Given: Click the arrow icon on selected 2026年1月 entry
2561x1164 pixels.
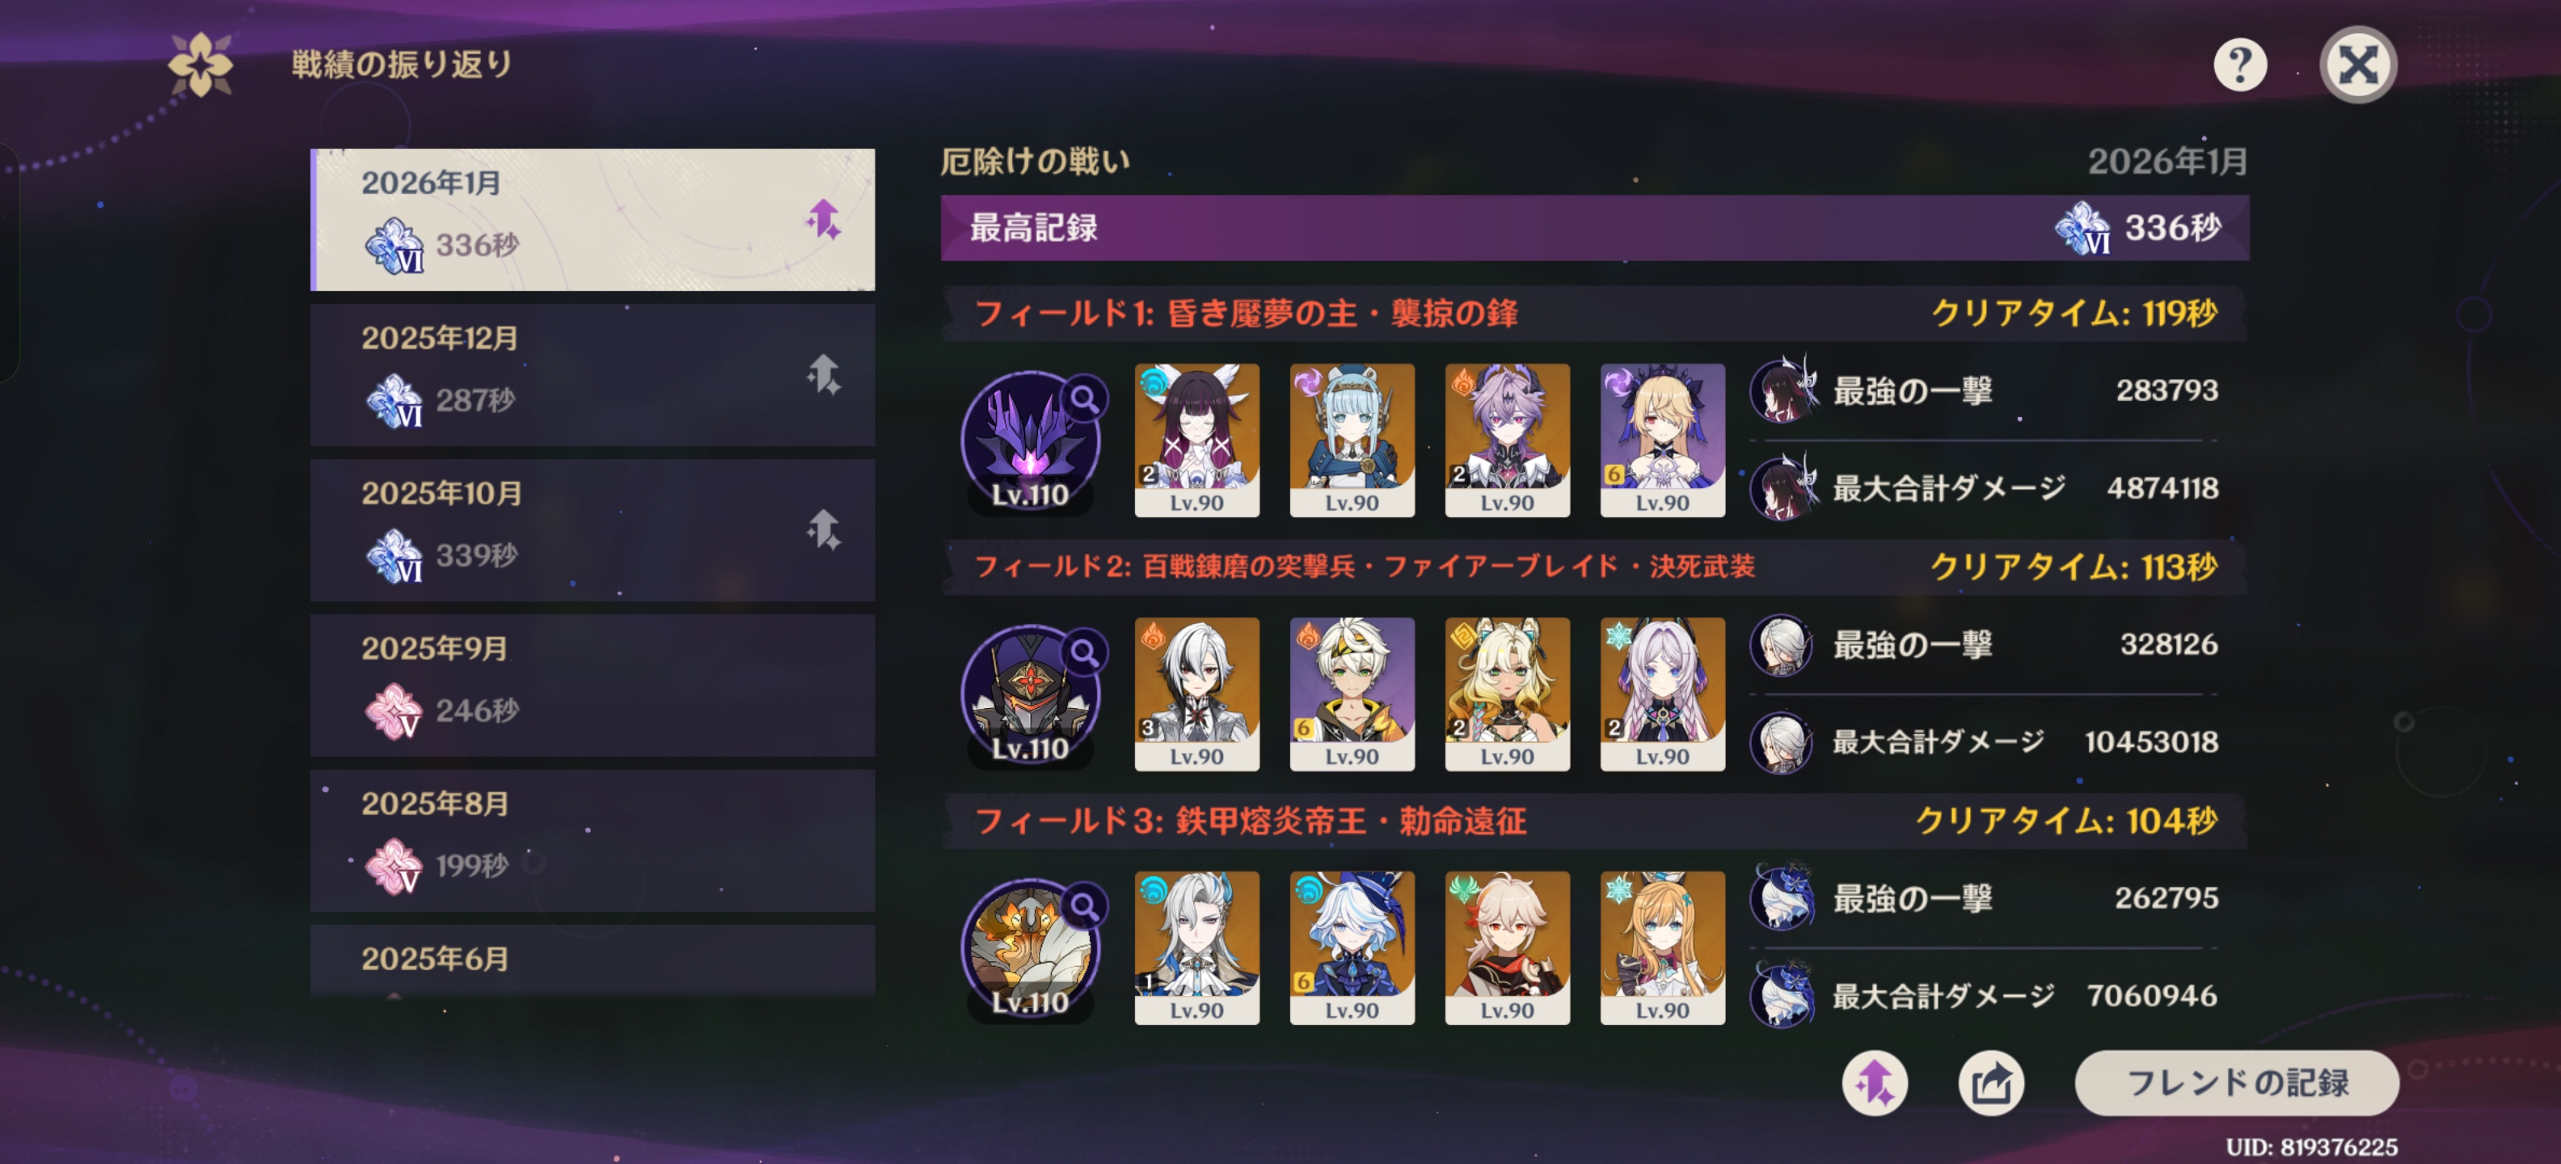Looking at the screenshot, I should coord(823,220).
